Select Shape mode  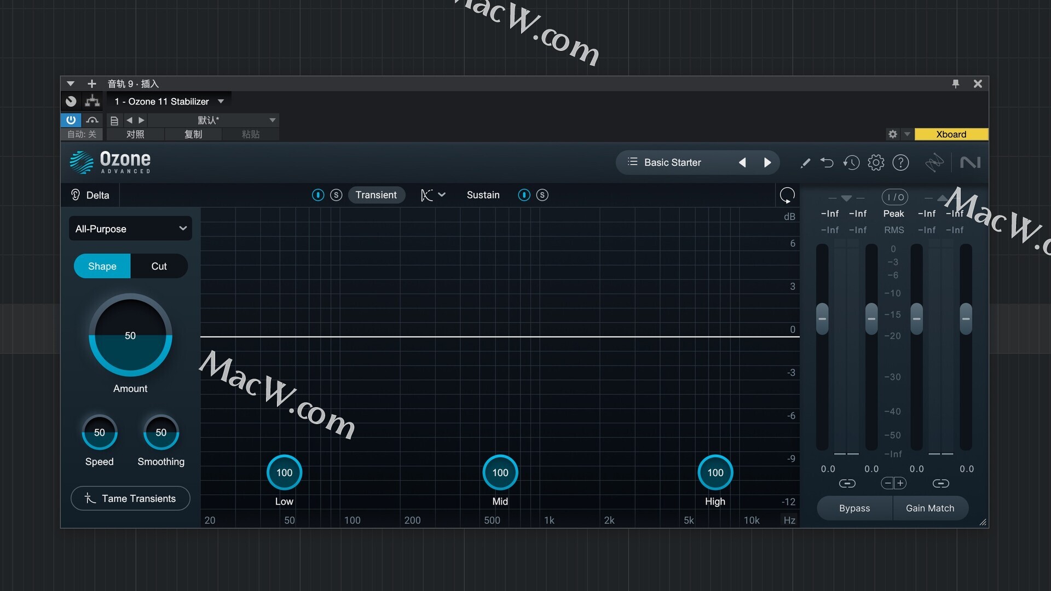[102, 266]
